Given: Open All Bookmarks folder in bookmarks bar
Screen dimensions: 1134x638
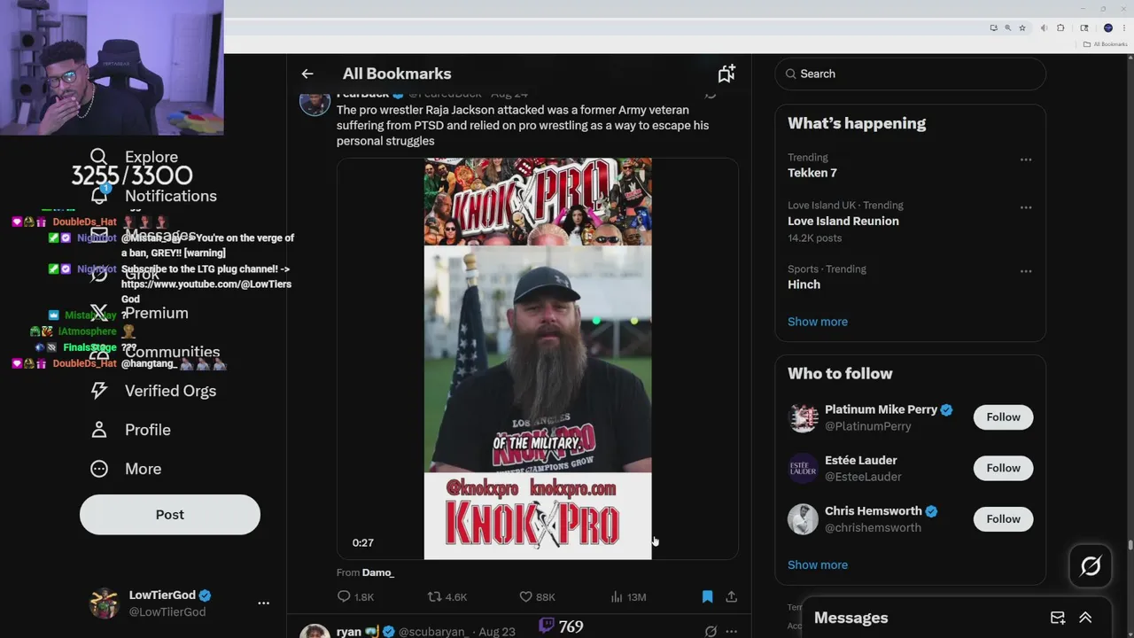Looking at the screenshot, I should (1106, 44).
